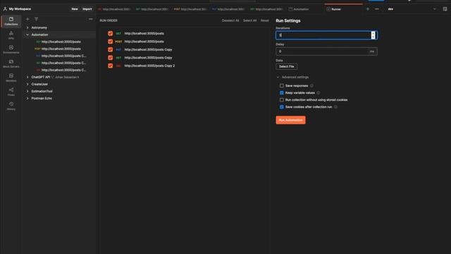This screenshot has height=254, width=451.
Task: Open the Mock Servers sidebar panel
Action: tap(11, 64)
